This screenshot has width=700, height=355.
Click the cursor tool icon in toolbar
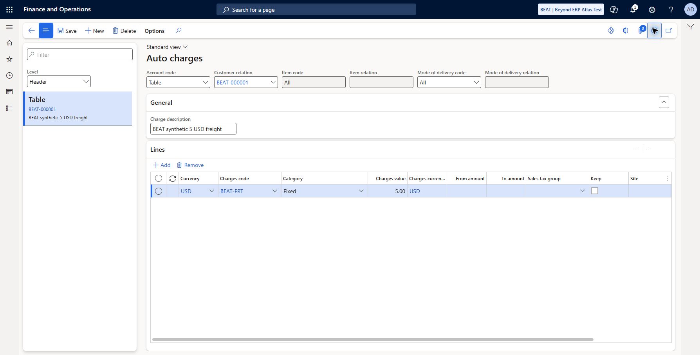[655, 30]
